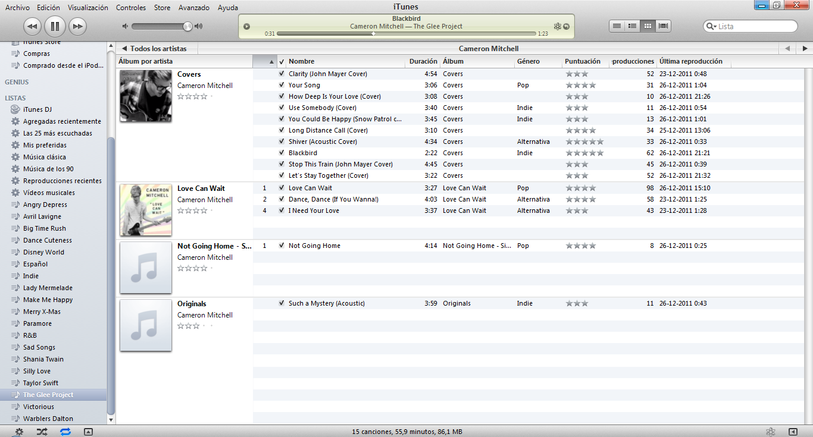Uncheck Love Can Wait song checkbox

click(x=282, y=188)
